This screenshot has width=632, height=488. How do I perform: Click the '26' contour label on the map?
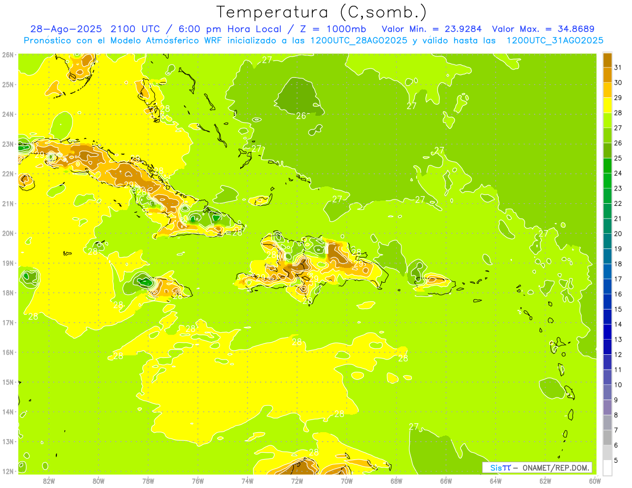coord(301,116)
